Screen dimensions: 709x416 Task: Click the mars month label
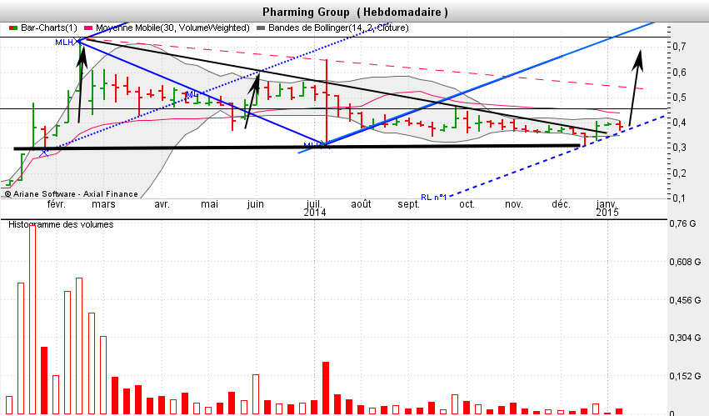tap(103, 204)
